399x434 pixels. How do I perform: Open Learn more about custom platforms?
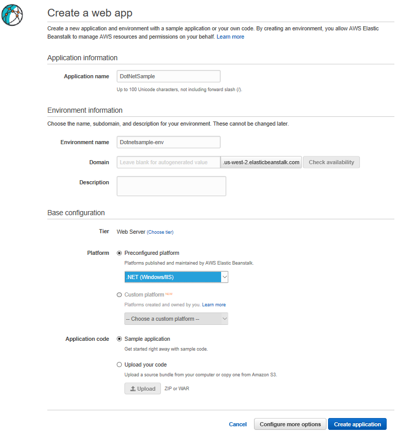click(x=213, y=304)
